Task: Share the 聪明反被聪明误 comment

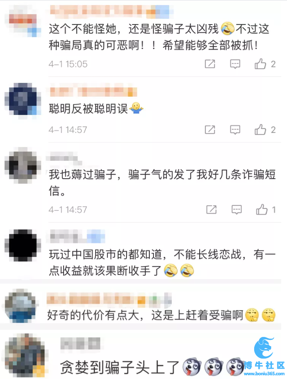Action: [x=210, y=130]
